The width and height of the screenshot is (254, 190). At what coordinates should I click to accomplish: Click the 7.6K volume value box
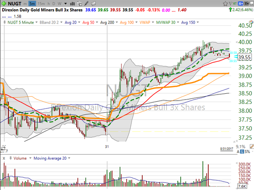242,186
